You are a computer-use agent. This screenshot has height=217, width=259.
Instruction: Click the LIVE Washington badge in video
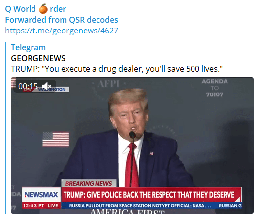pos(46,89)
